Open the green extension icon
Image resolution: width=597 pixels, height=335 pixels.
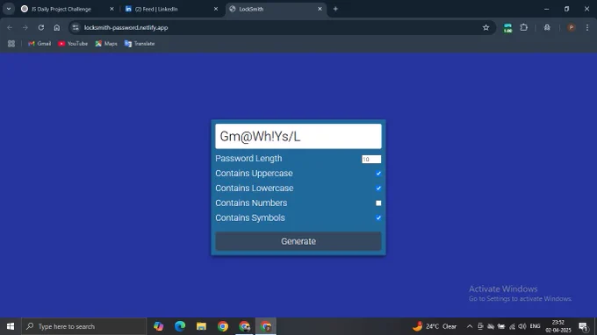[507, 28]
